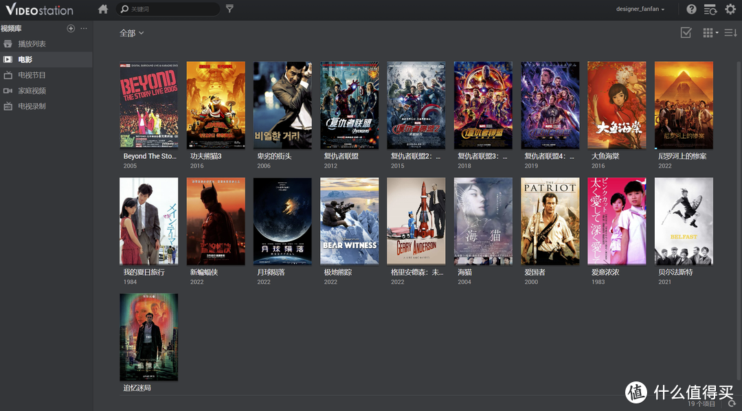This screenshot has height=411, width=742.
Task: Click the 关键词 search field
Action: point(172,9)
